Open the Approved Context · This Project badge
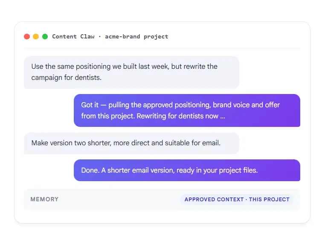Viewport: 325px width, 244px height. (237, 200)
